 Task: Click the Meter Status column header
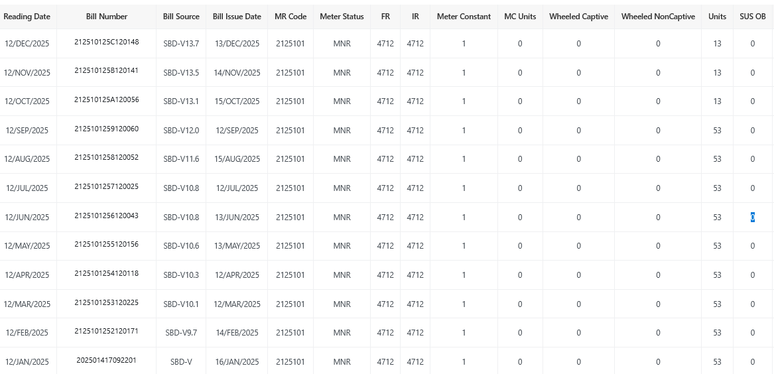tap(342, 17)
